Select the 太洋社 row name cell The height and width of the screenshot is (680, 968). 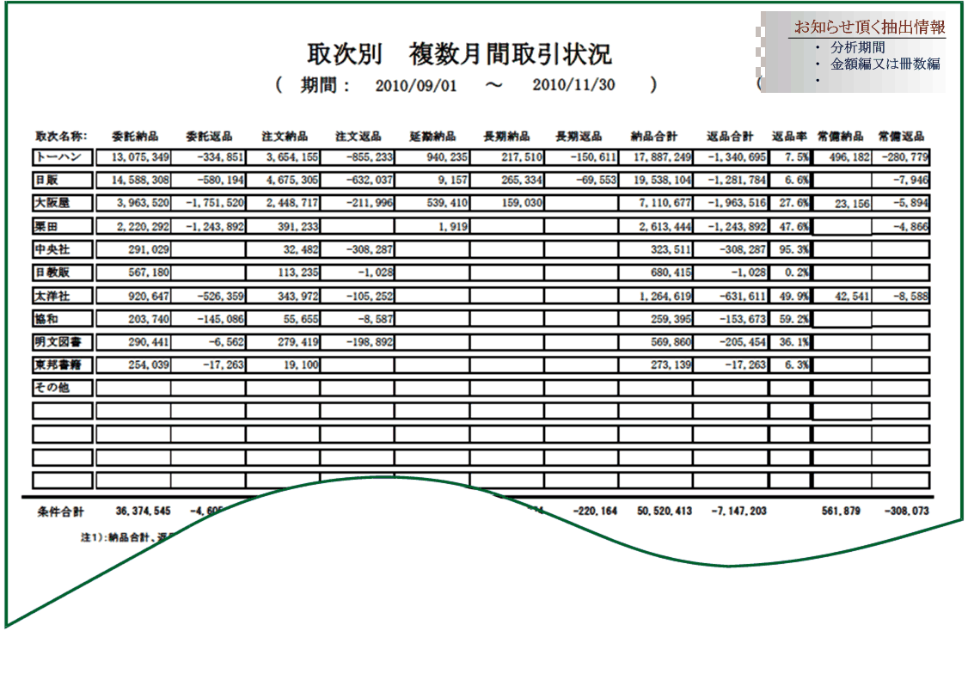click(63, 296)
